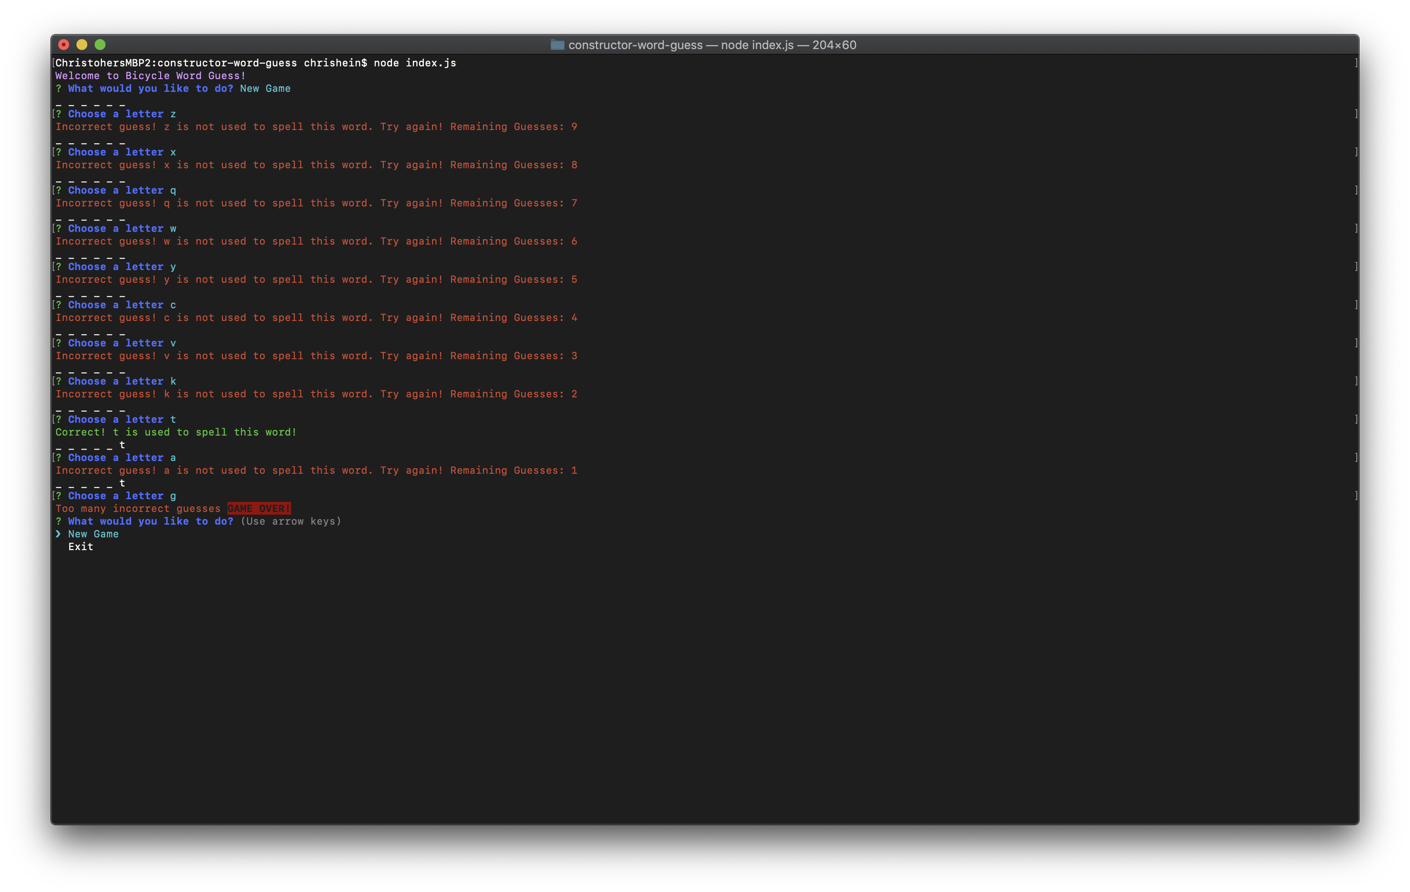
Task: Click the question mark before final 'What would you like'
Action: click(58, 521)
